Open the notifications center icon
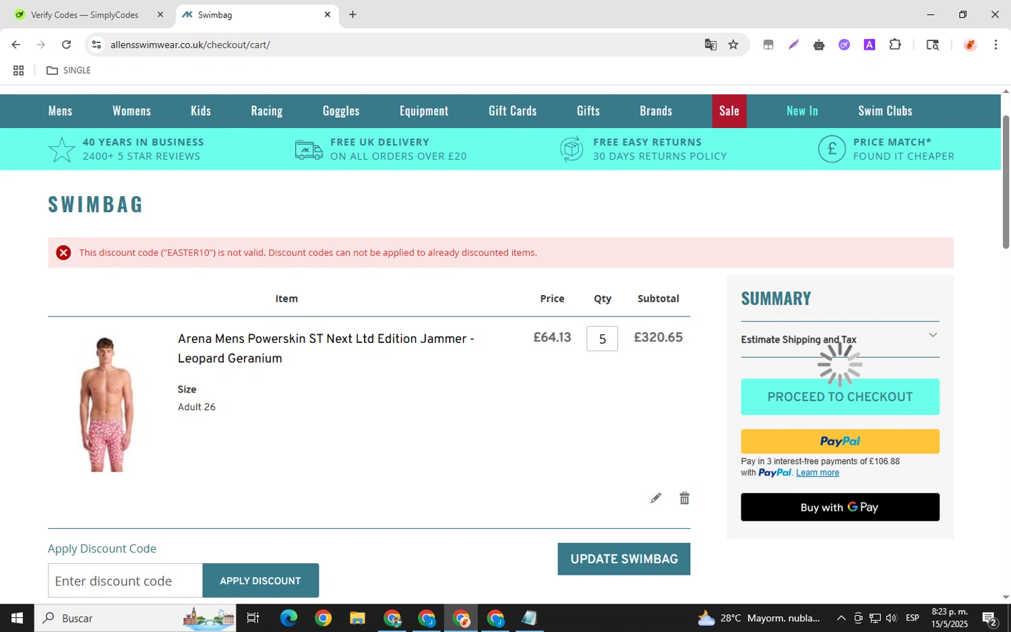The width and height of the screenshot is (1011, 632). (989, 618)
